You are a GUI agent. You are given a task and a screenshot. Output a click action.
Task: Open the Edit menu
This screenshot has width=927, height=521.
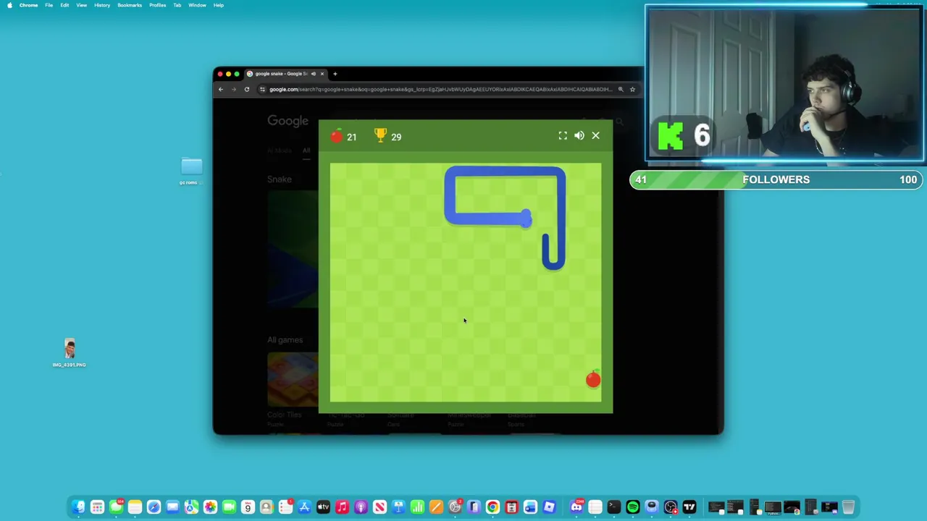(64, 5)
